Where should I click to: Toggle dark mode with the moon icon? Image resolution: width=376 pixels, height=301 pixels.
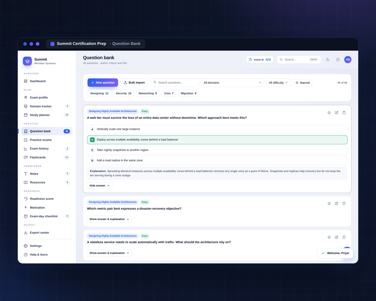[x=328, y=60]
